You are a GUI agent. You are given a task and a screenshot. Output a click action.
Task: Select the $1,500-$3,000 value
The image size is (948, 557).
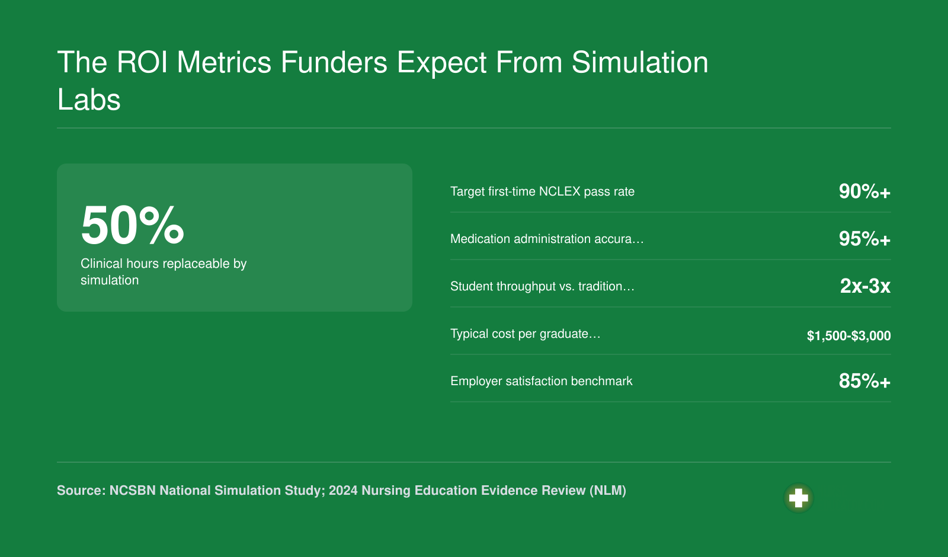coord(848,336)
